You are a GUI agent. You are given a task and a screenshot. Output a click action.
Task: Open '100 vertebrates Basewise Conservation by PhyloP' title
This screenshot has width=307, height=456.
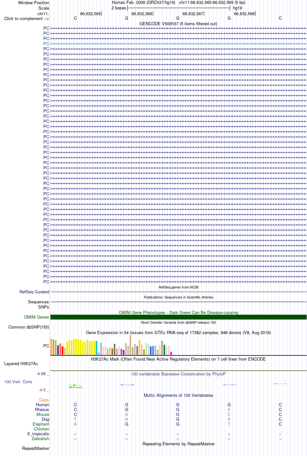[x=178, y=374]
